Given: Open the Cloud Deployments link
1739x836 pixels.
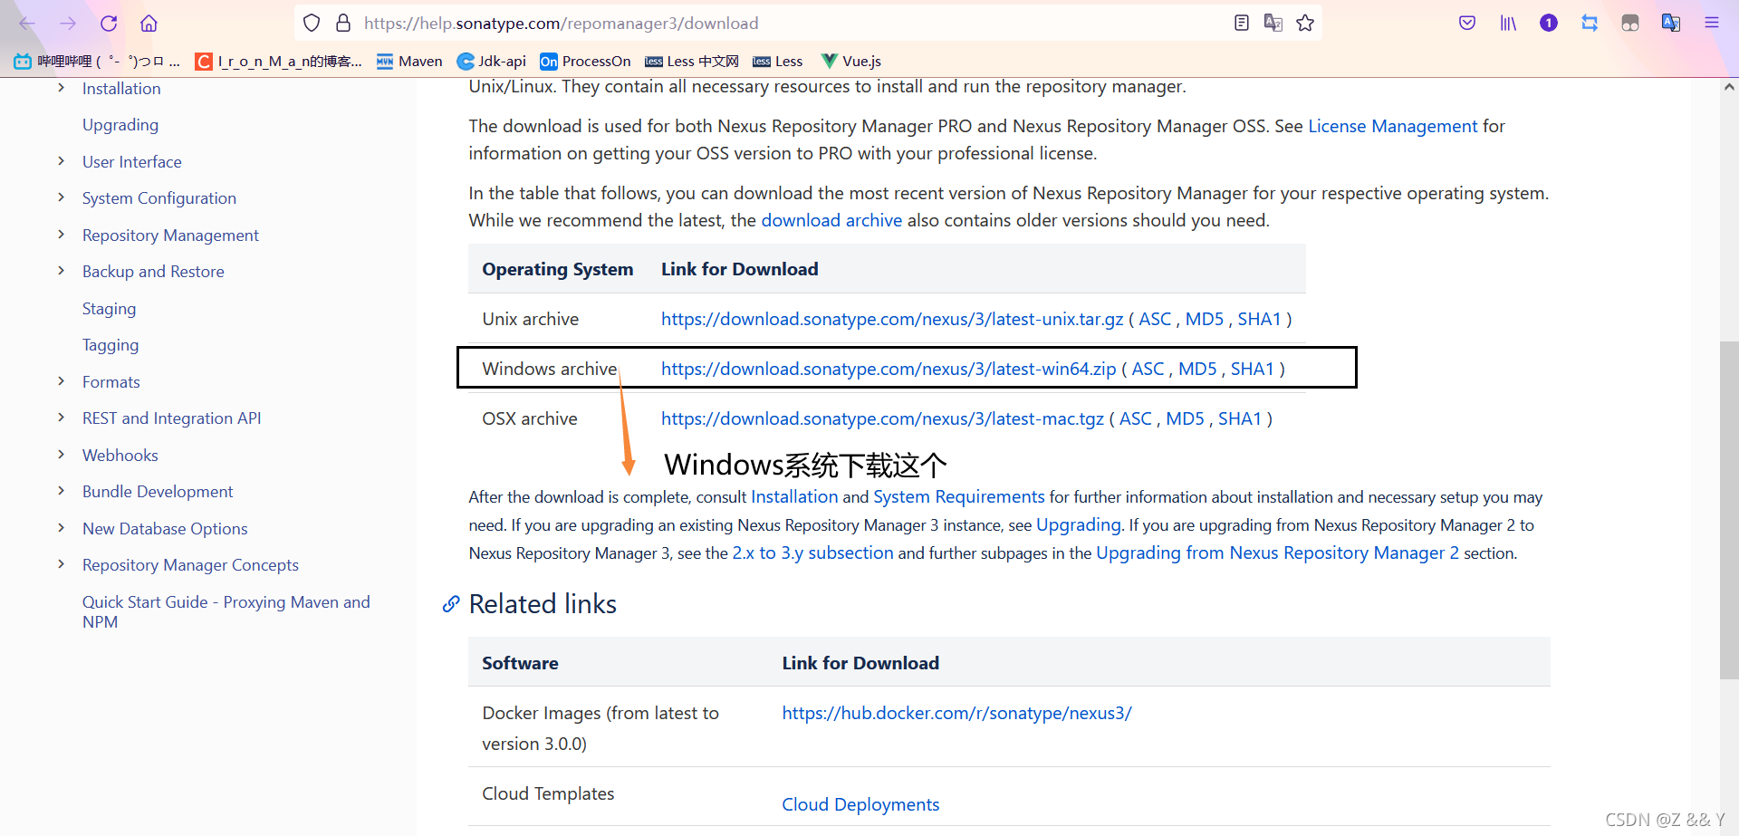Looking at the screenshot, I should click(860, 804).
